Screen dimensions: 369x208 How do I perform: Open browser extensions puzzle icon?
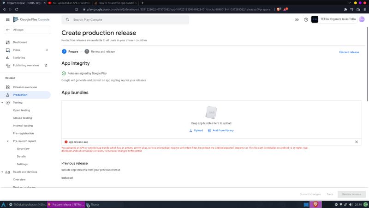pyautogui.click(x=345, y=9)
